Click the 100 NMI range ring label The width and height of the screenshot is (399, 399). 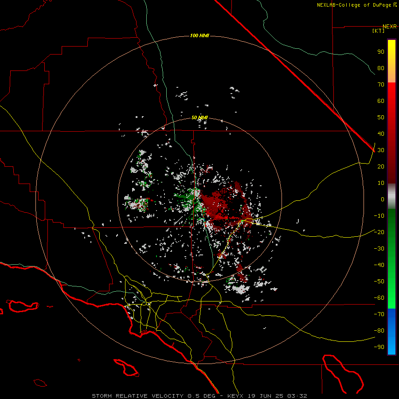(x=199, y=35)
